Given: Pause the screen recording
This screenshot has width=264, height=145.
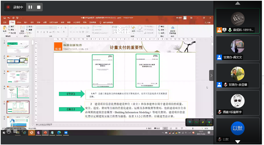Looking at the screenshot, I should [30, 7].
